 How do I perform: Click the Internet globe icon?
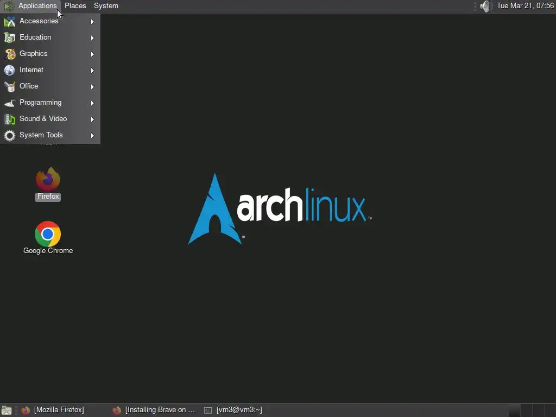[10, 70]
